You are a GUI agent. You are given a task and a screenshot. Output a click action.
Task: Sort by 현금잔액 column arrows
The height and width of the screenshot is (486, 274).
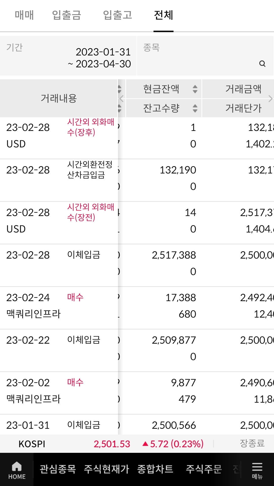[195, 89]
